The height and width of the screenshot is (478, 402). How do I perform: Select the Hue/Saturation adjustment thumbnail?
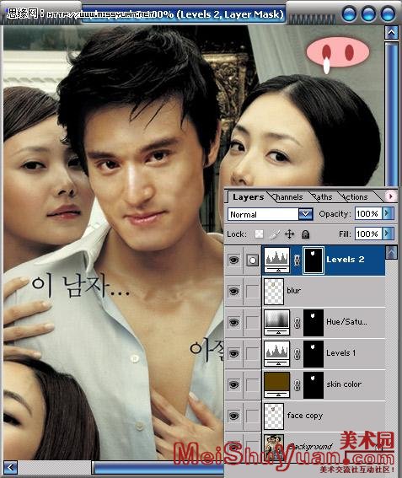(x=276, y=322)
